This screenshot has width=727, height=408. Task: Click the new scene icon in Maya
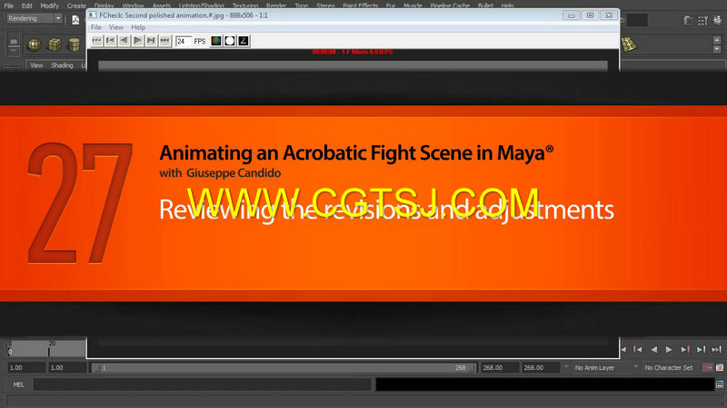click(x=75, y=19)
